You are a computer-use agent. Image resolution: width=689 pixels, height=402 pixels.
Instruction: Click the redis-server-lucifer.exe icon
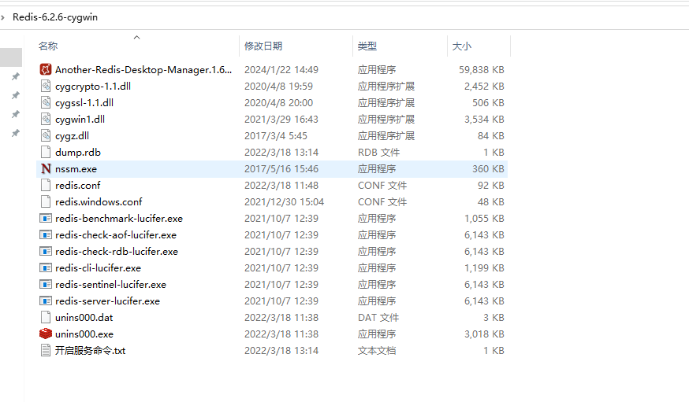click(x=46, y=301)
